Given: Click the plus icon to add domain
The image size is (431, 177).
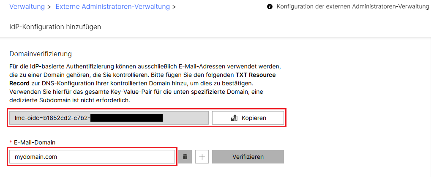Looking at the screenshot, I should pyautogui.click(x=202, y=157).
